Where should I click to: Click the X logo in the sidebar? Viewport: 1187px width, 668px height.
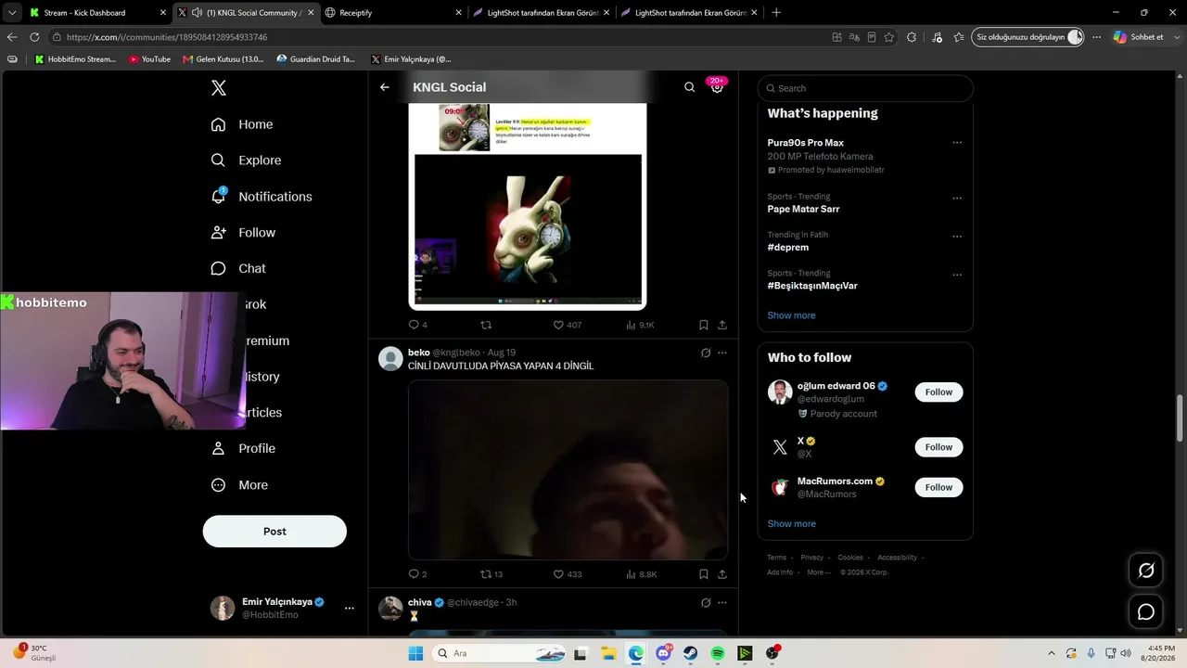pos(219,88)
